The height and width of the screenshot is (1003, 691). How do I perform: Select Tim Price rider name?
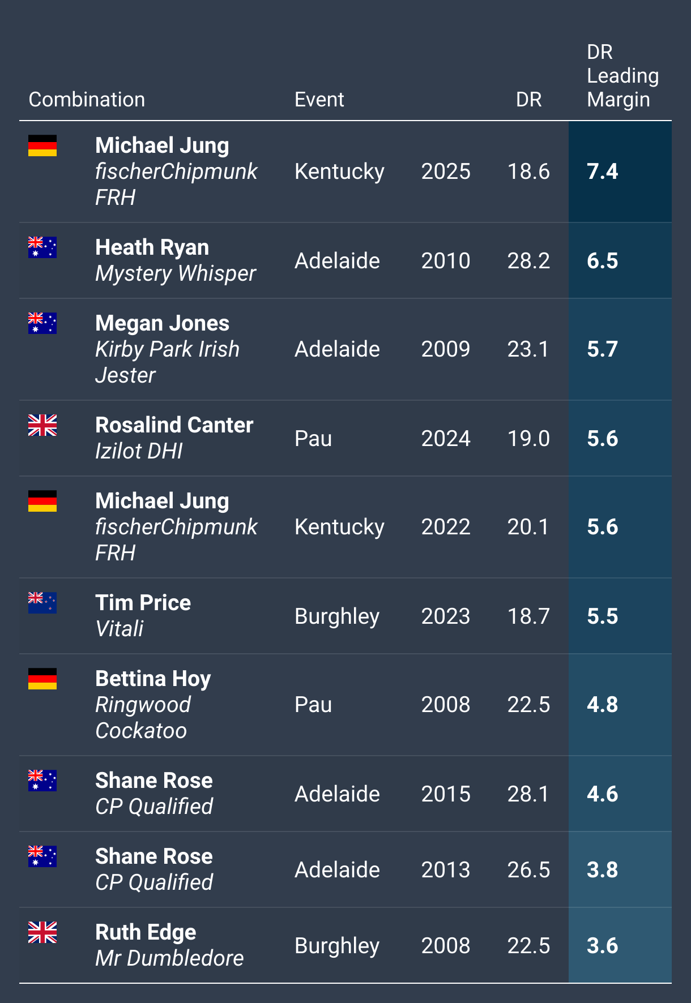(x=143, y=603)
